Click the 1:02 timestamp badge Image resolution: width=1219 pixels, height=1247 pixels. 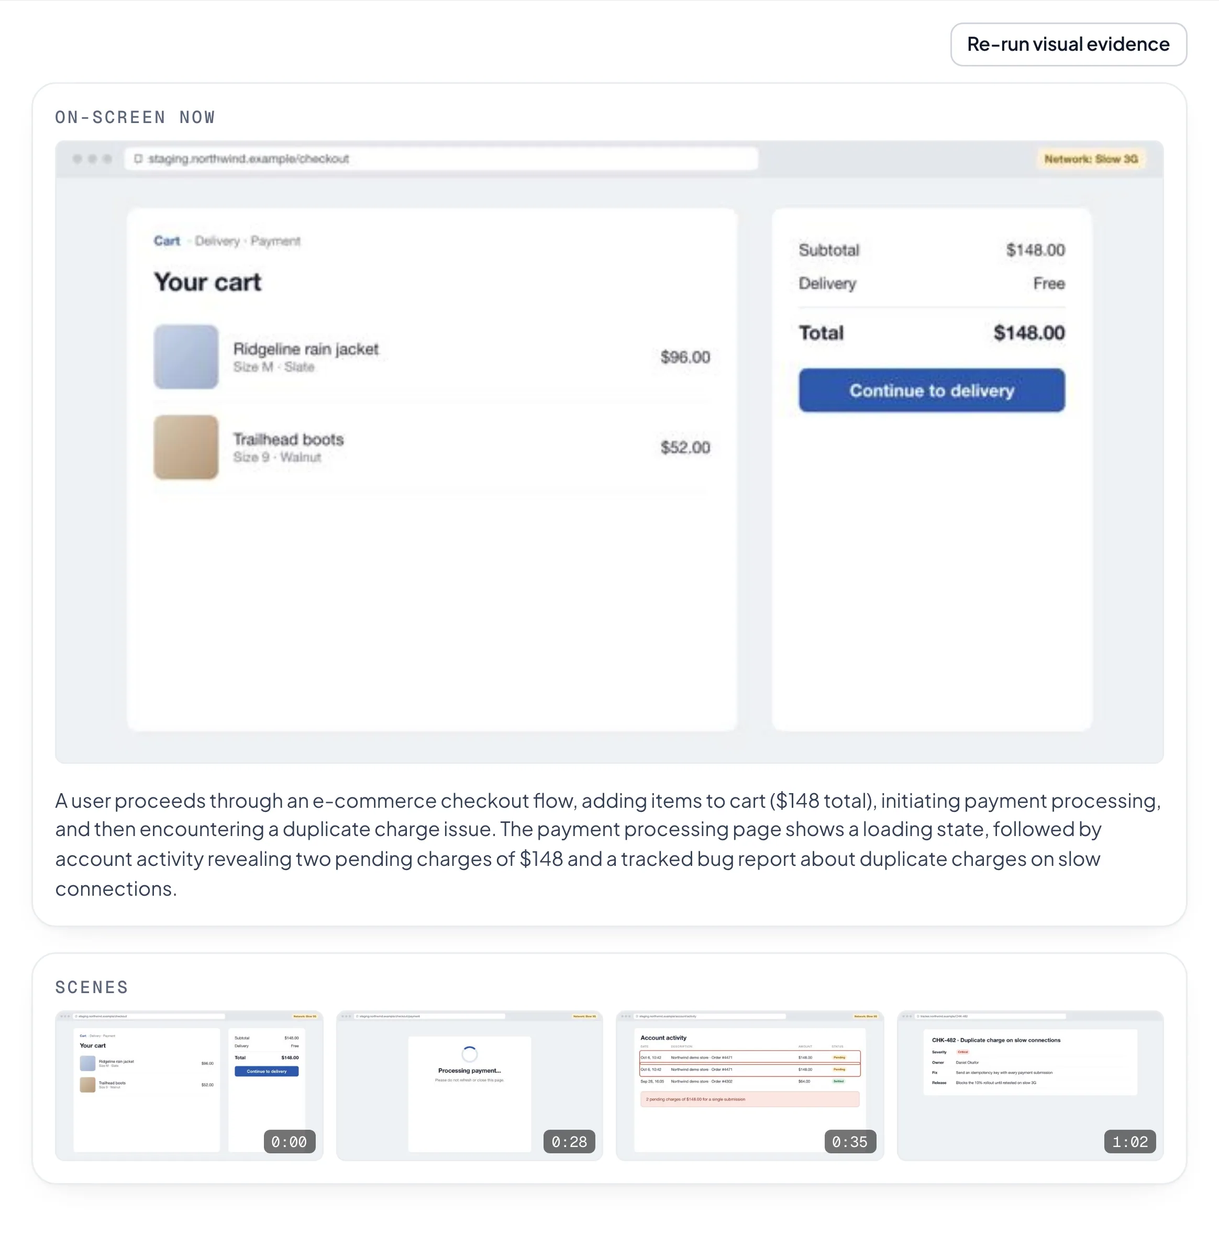click(x=1130, y=1141)
